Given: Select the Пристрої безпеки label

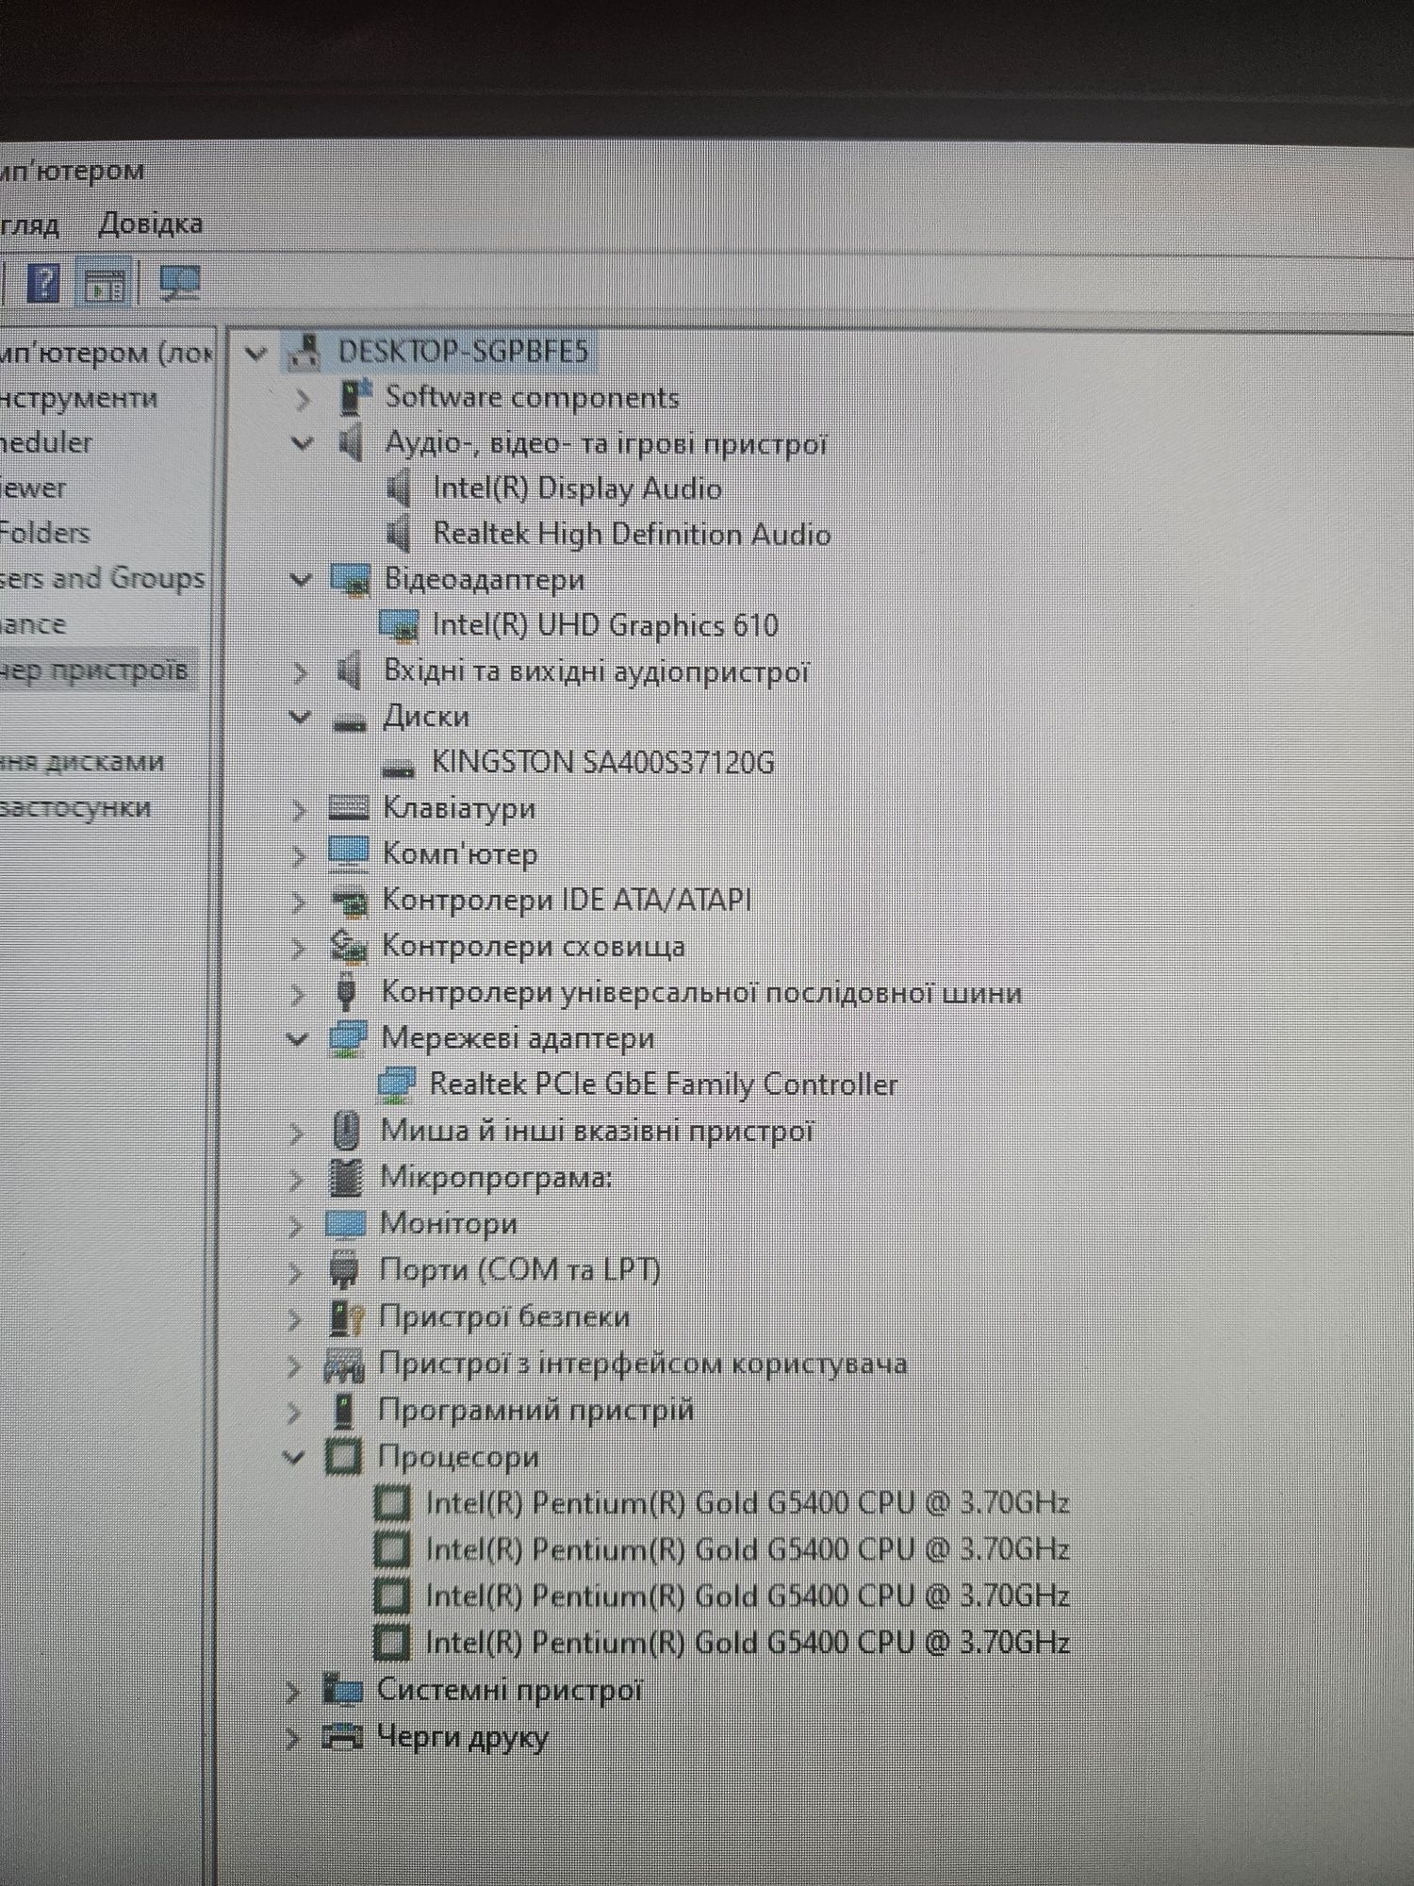Looking at the screenshot, I should [x=504, y=1316].
